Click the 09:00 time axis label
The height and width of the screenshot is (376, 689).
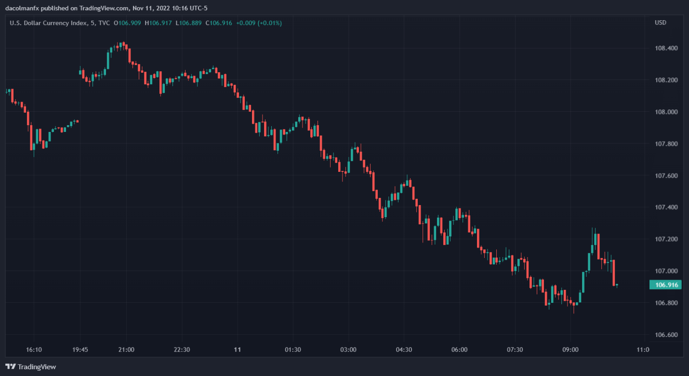tap(570, 350)
